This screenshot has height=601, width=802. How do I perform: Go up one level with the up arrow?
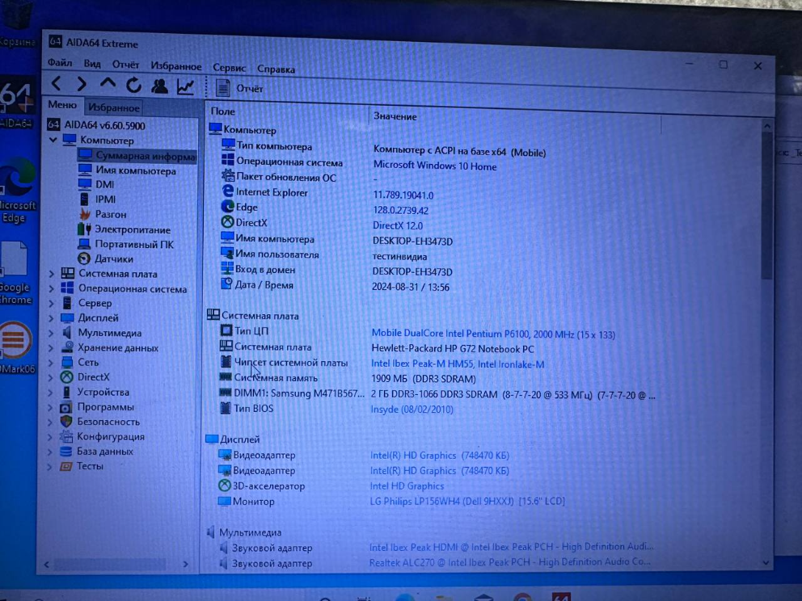[x=108, y=84]
